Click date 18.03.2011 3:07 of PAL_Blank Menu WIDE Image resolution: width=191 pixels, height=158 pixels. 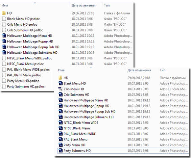point(138,134)
